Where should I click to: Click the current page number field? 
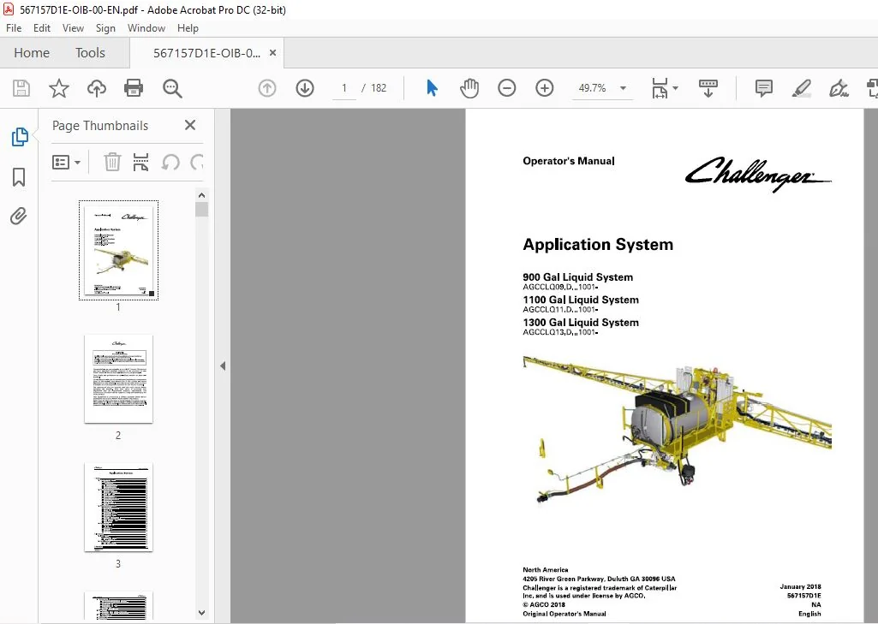tap(343, 88)
